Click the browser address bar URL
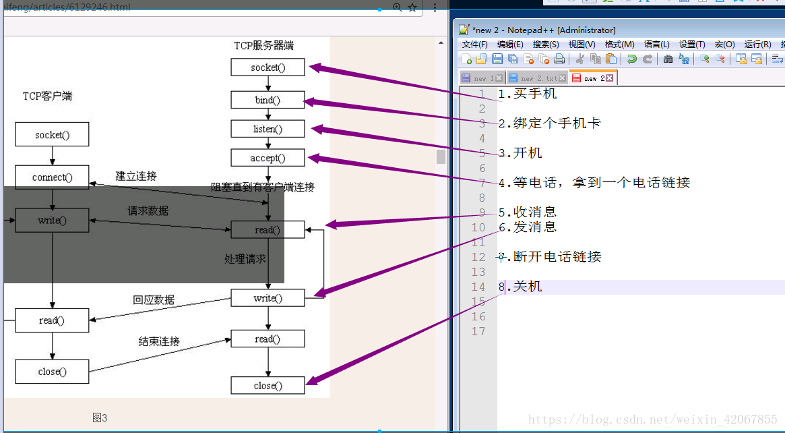Viewport: 785px width, 433px height. (x=67, y=7)
